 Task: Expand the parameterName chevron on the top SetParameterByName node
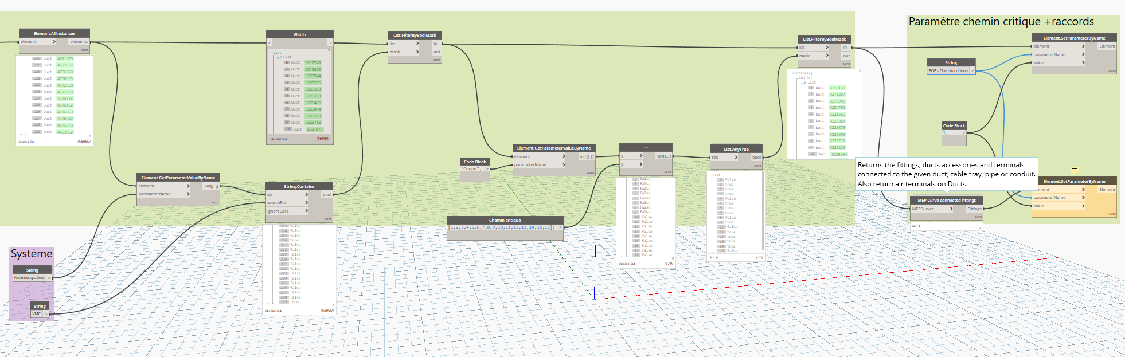pyautogui.click(x=1083, y=54)
